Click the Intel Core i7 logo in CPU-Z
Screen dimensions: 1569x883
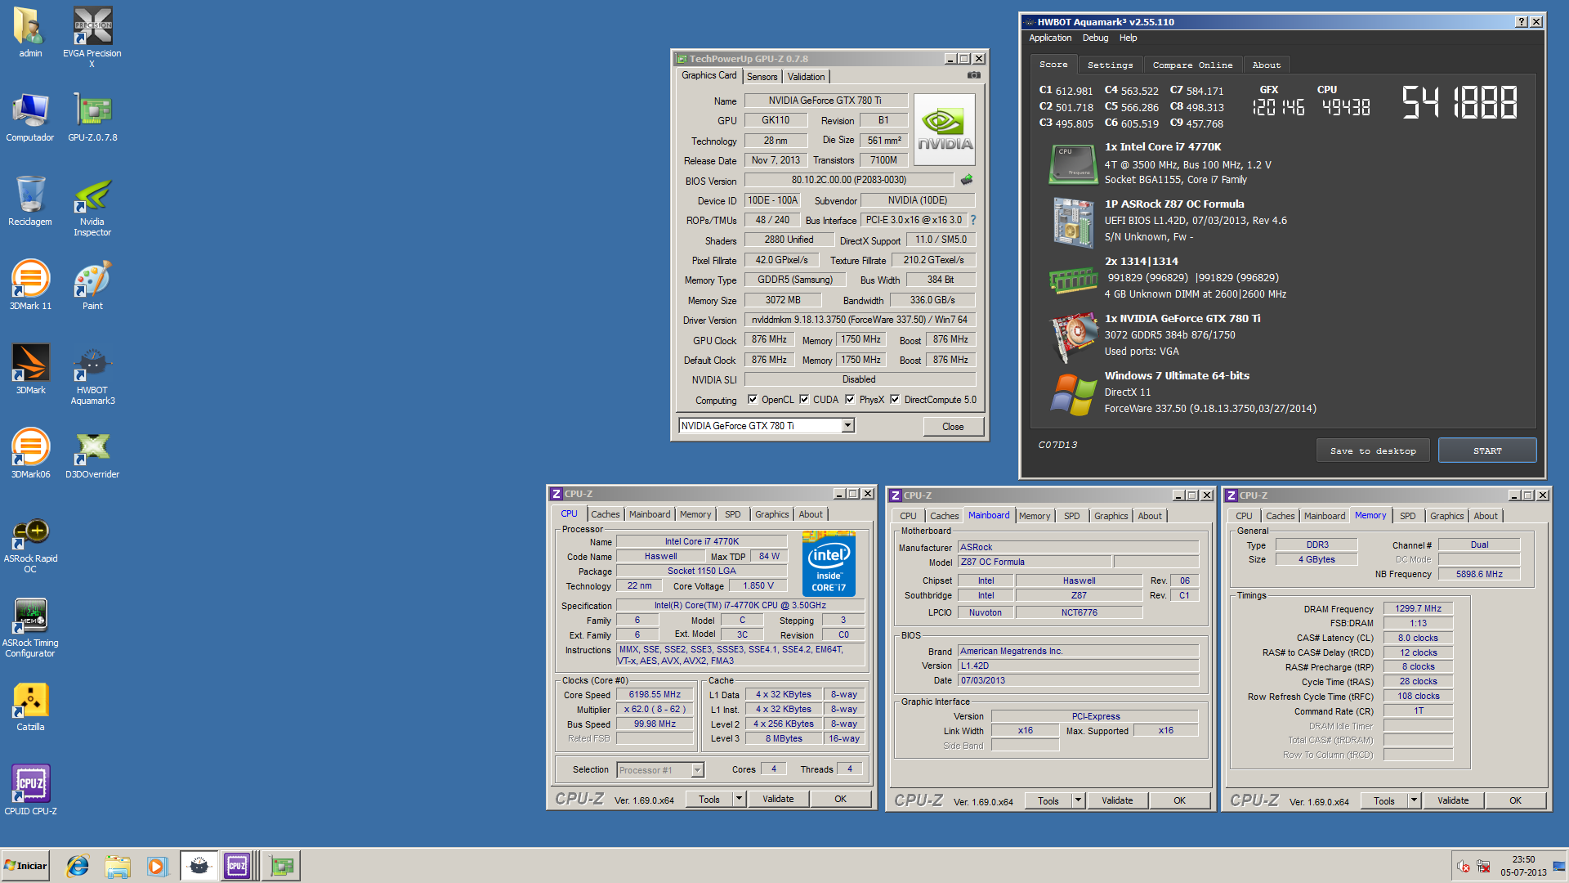point(829,564)
